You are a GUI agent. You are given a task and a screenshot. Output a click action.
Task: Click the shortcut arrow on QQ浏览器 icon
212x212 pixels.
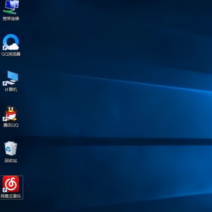(5, 48)
